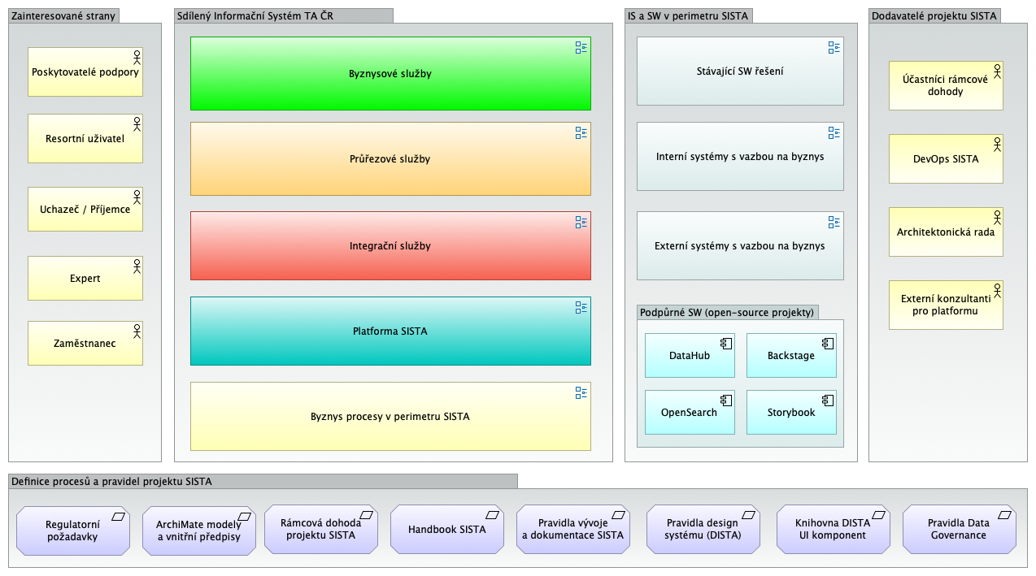
Task: Select the Dodavatelé projektu SISTA group header
Action: pos(934,15)
